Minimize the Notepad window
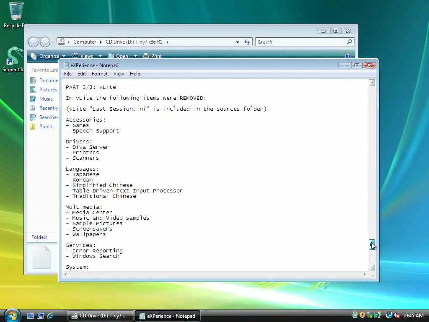The height and width of the screenshot is (322, 429). pyautogui.click(x=344, y=65)
